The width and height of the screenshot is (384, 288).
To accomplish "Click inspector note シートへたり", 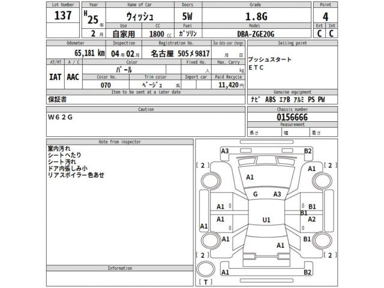I will pos(64,155).
